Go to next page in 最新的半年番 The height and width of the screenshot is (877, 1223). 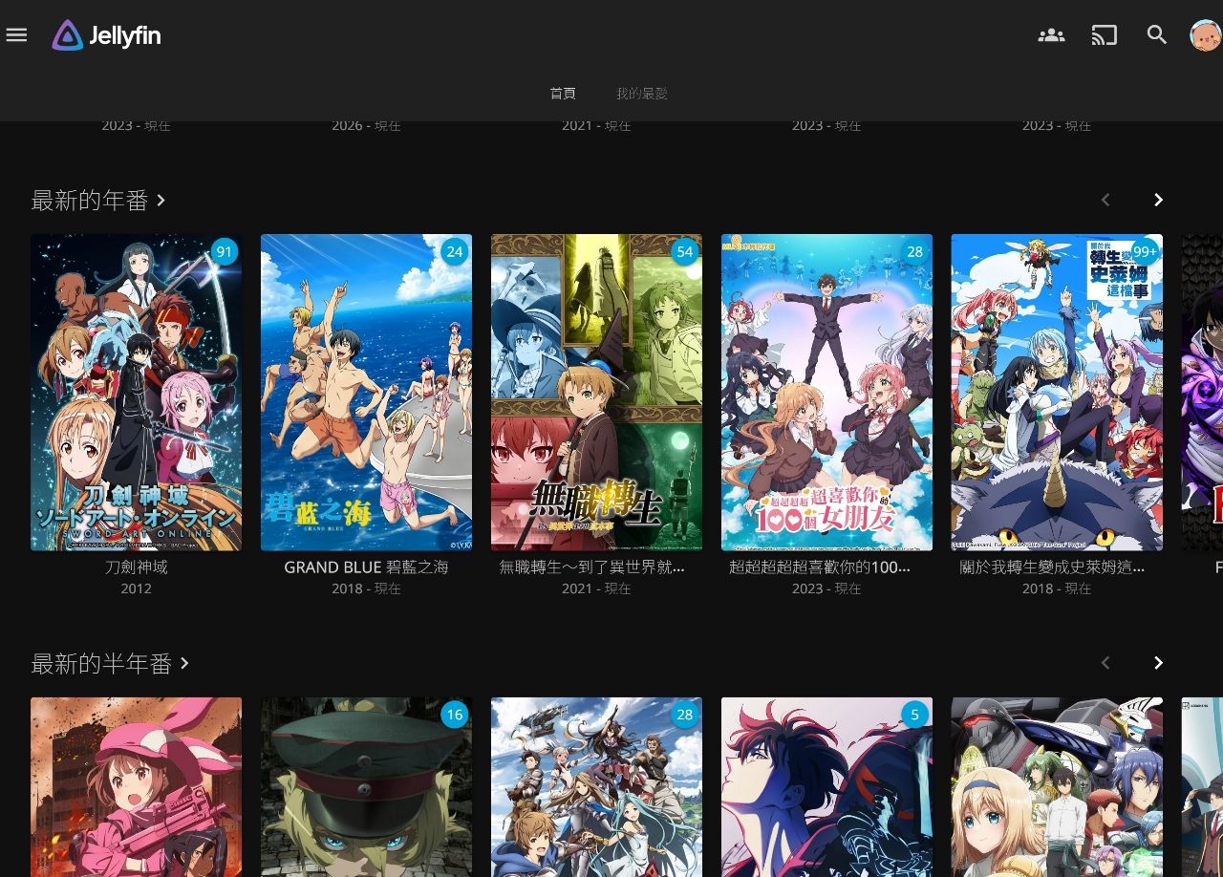[x=1158, y=663]
